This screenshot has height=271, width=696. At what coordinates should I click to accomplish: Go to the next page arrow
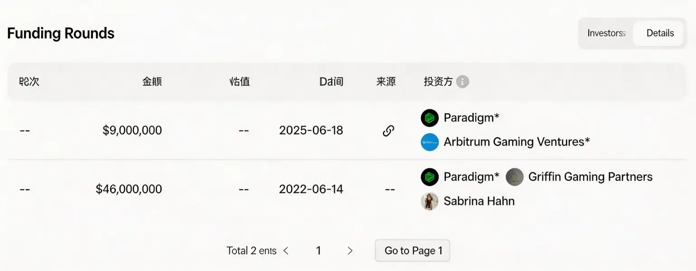pos(350,251)
